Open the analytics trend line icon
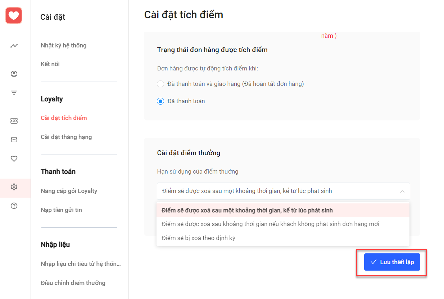The image size is (444, 299). [x=14, y=46]
